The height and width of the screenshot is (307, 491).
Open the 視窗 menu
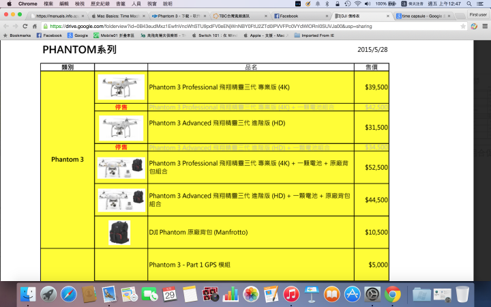pyautogui.click(x=152, y=4)
